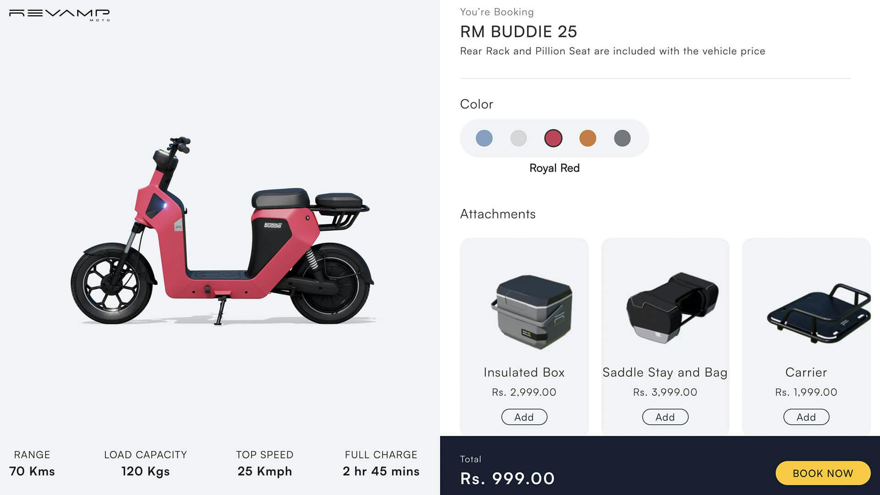Pick the orange color swatch

click(x=588, y=138)
